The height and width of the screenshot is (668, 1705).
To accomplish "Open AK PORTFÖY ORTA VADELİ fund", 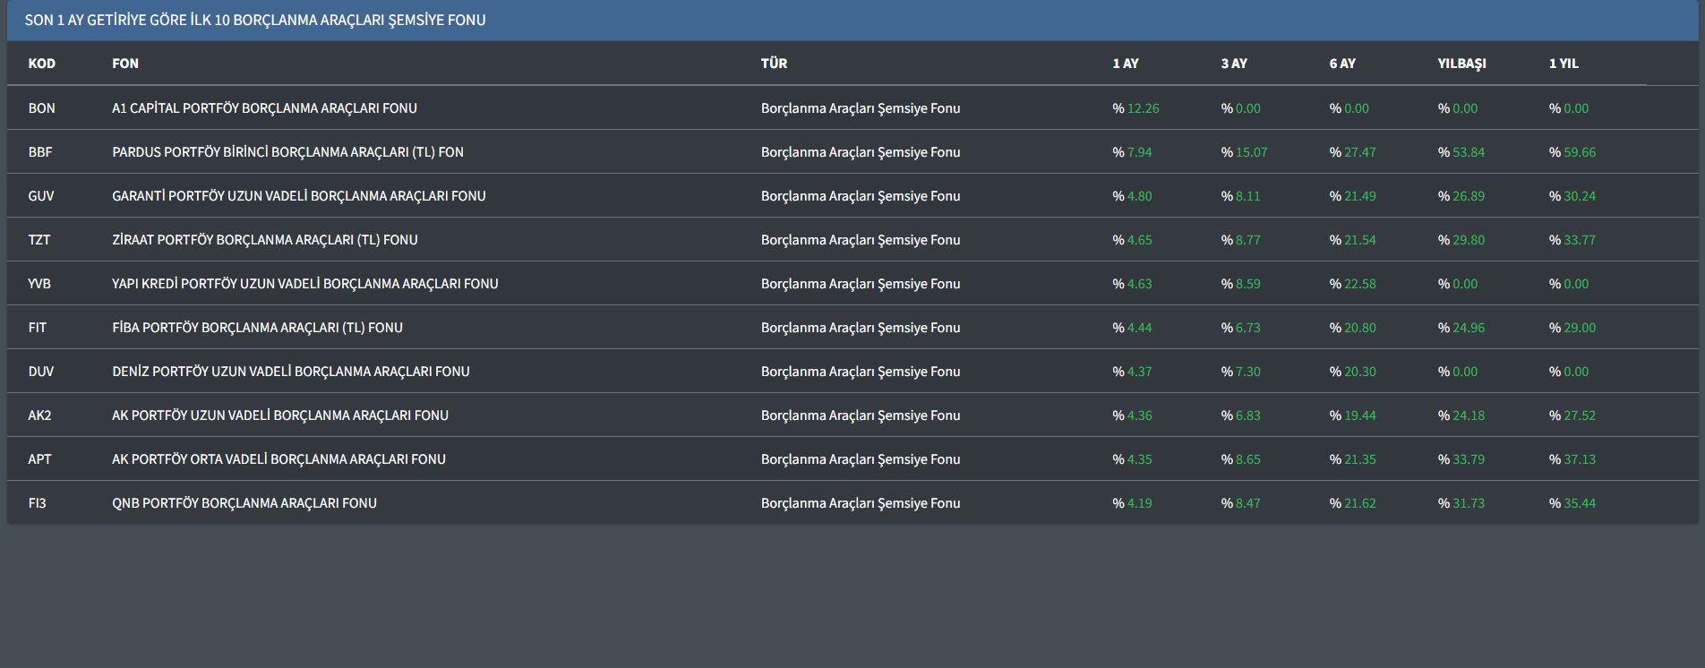I will [278, 459].
